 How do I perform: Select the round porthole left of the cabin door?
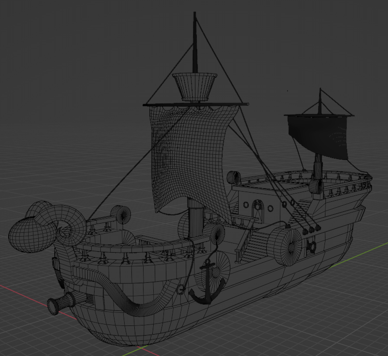coord(246,205)
